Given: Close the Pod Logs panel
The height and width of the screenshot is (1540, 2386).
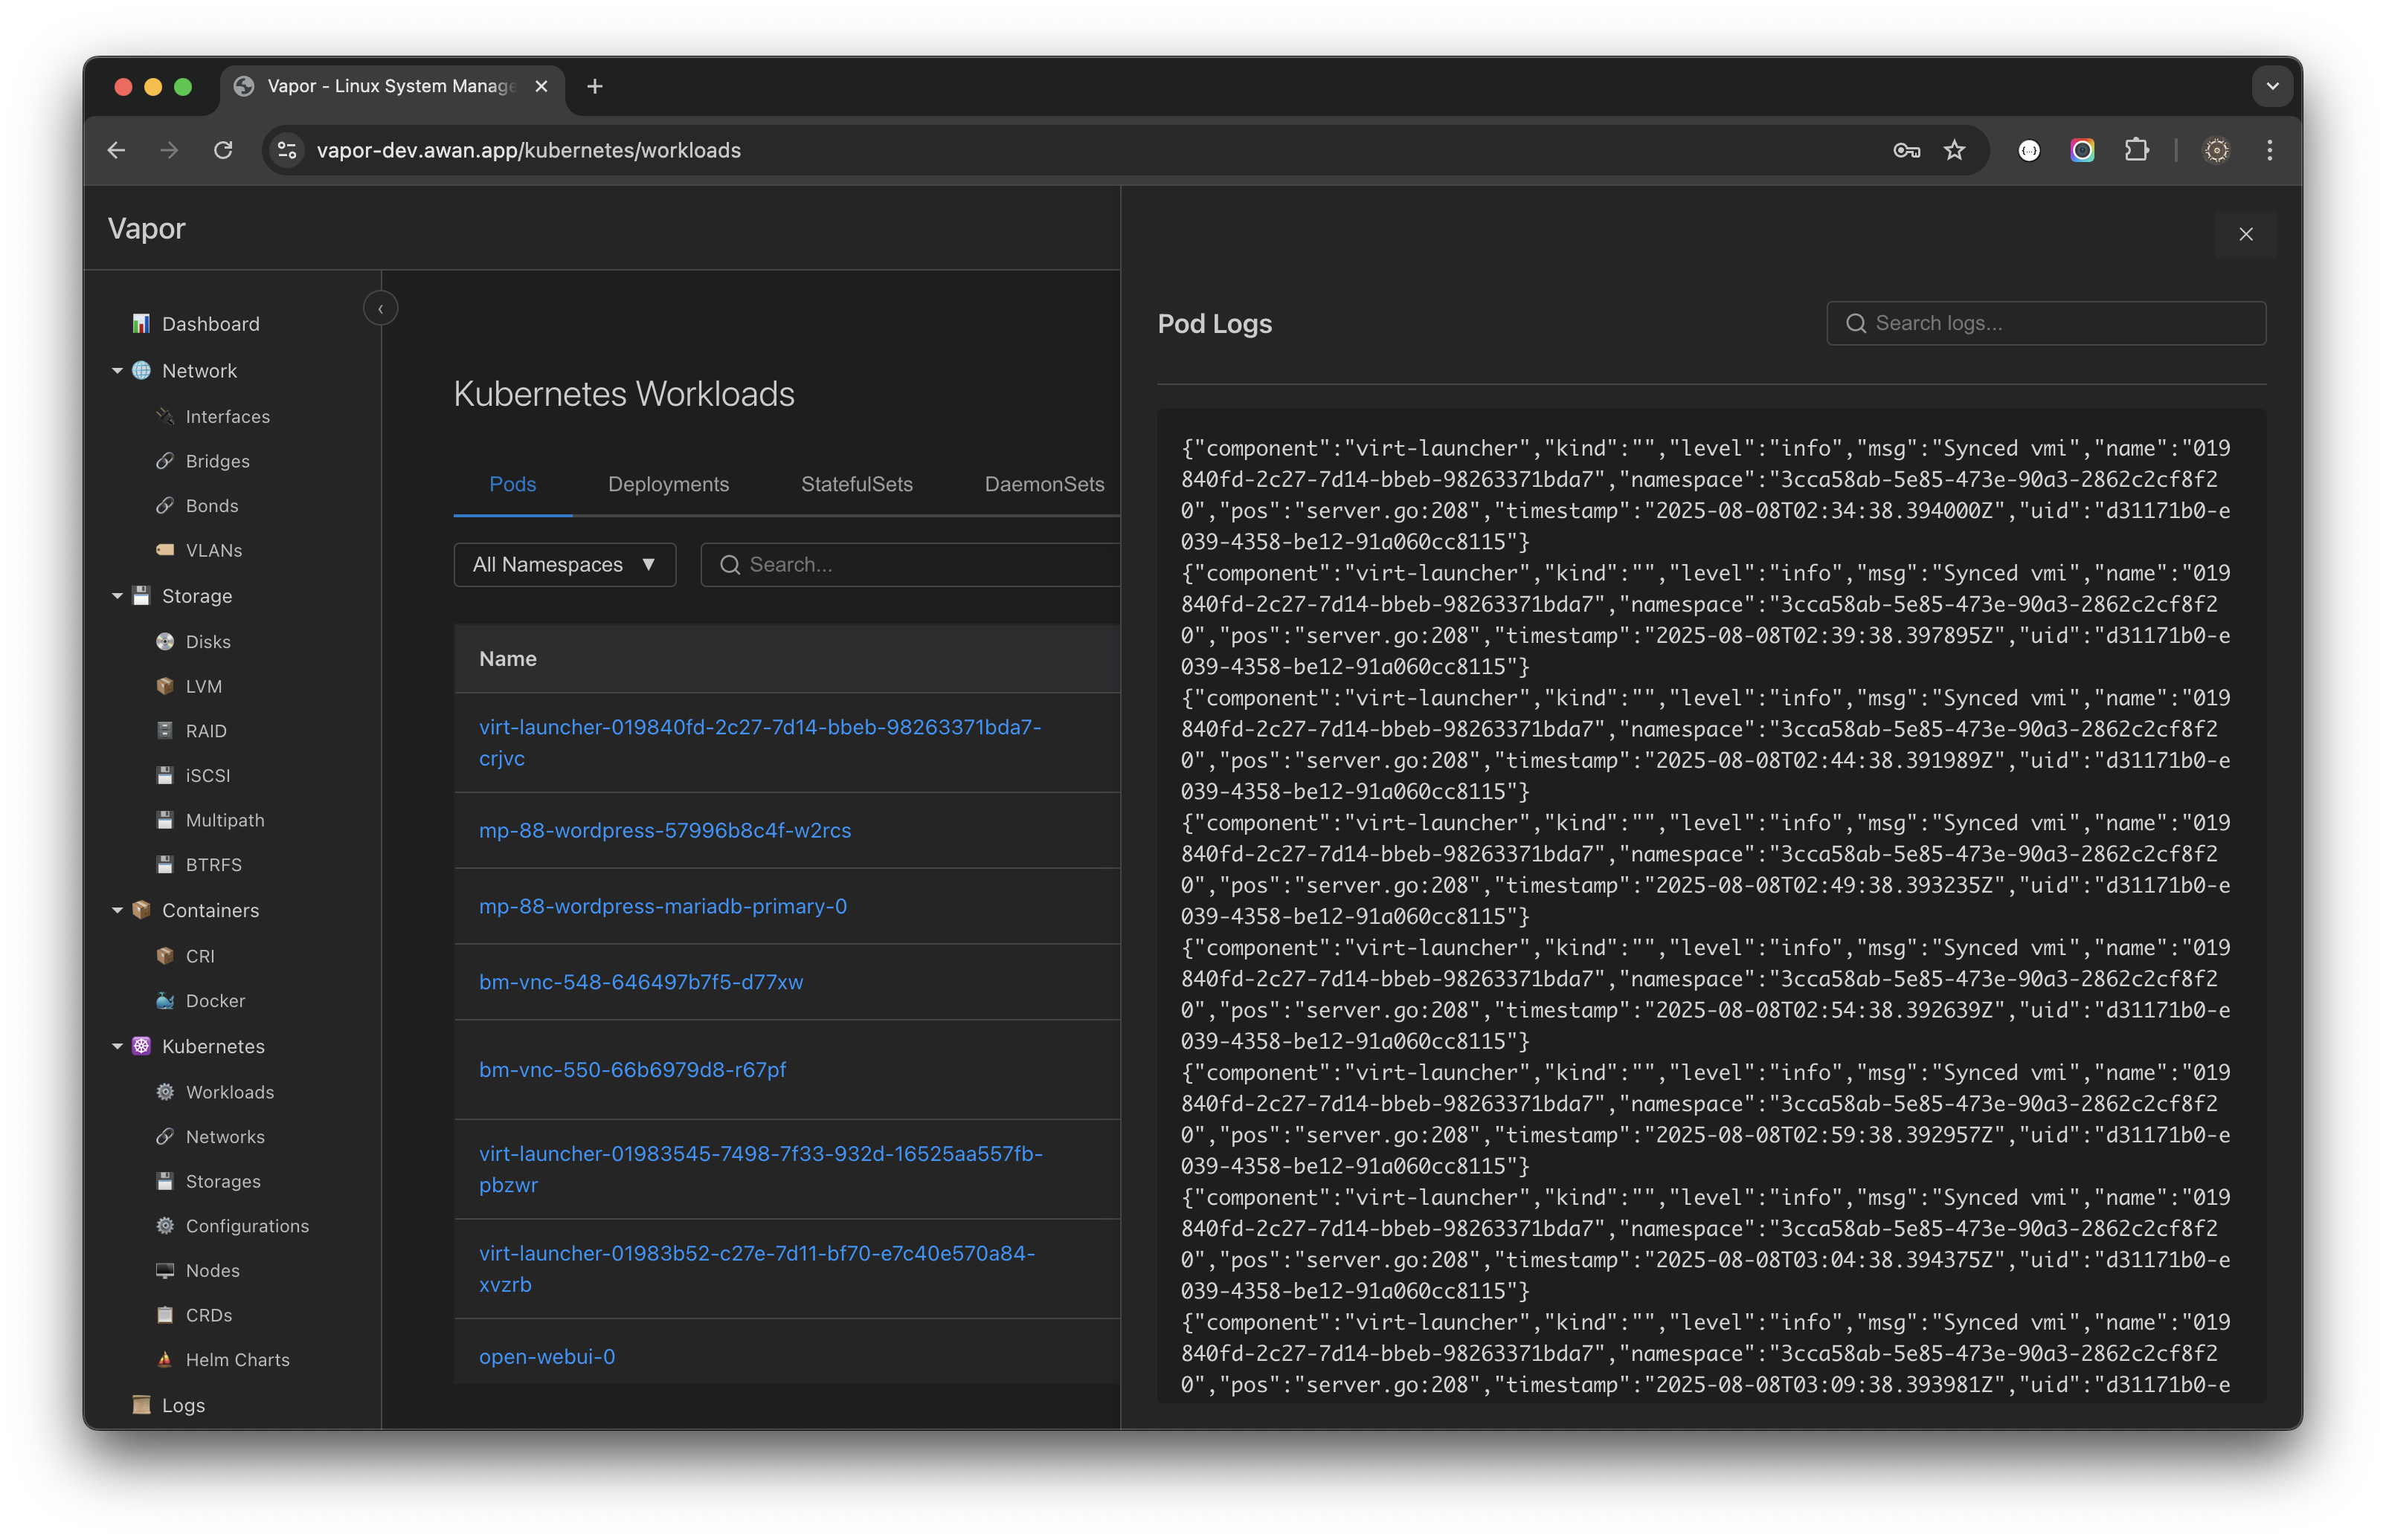Looking at the screenshot, I should tap(2245, 234).
